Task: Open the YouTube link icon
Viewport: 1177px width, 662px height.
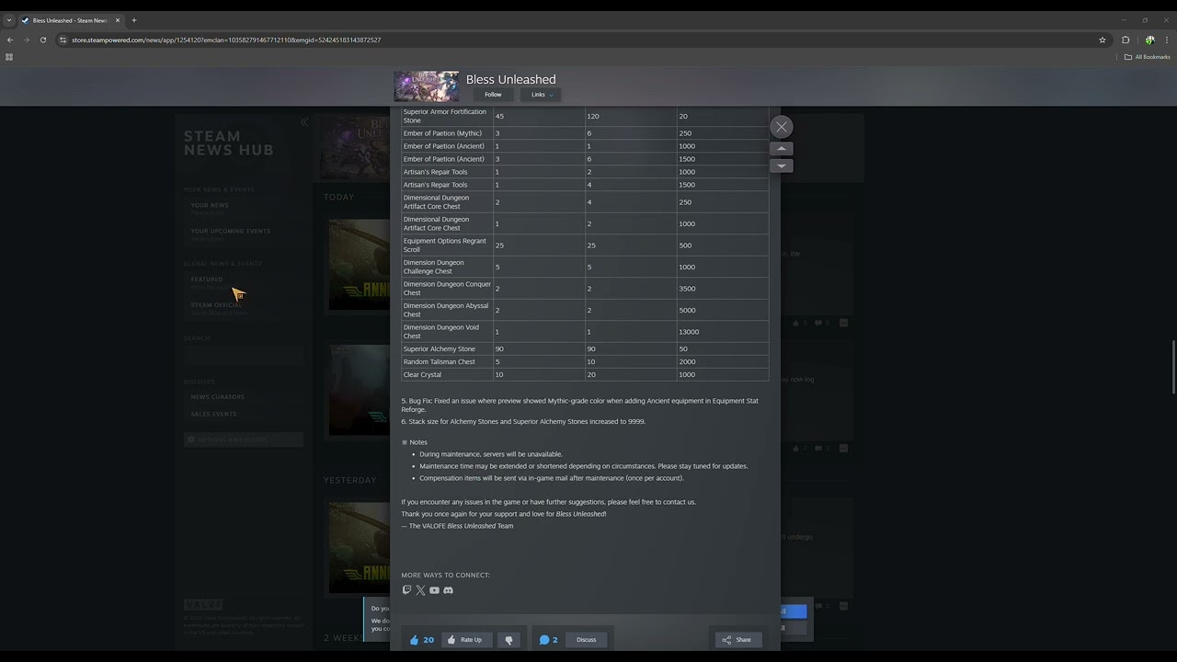Action: 434,590
